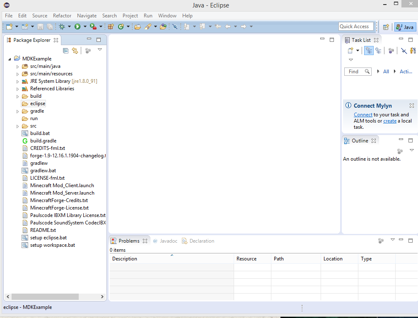
Task: Switch to the Javadoc tab
Action: [166, 241]
